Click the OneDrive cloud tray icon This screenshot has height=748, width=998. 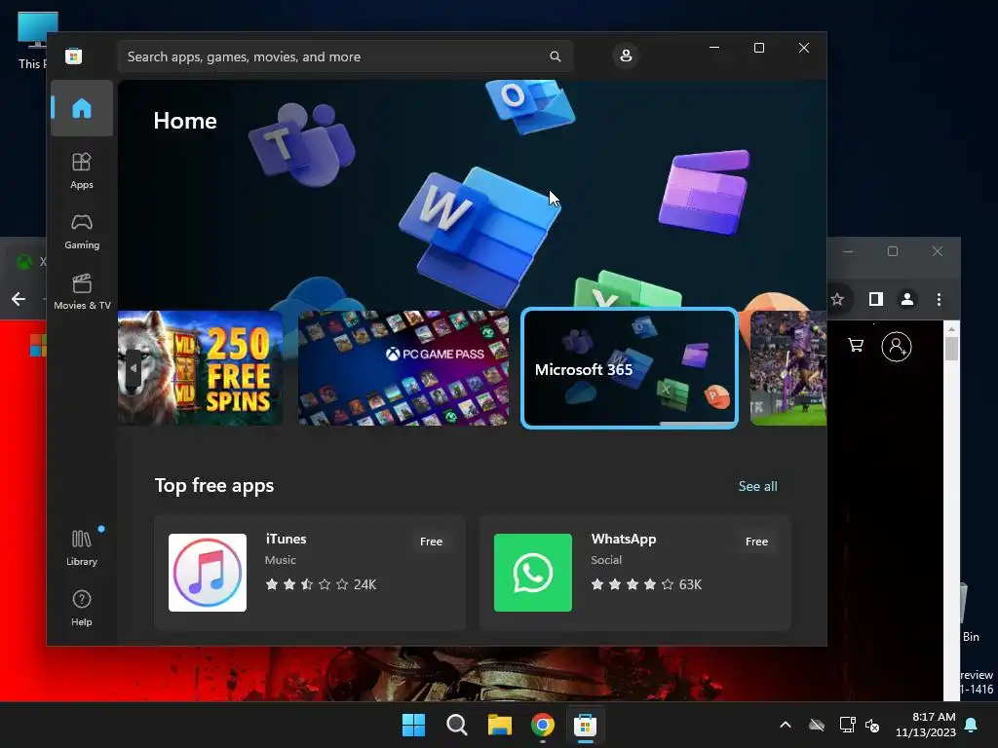pos(817,725)
